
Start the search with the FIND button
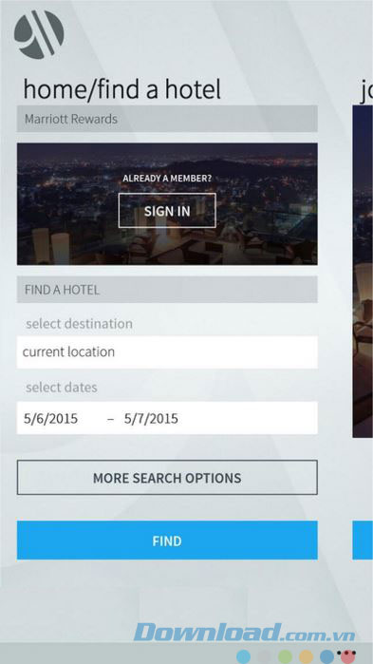click(x=167, y=541)
